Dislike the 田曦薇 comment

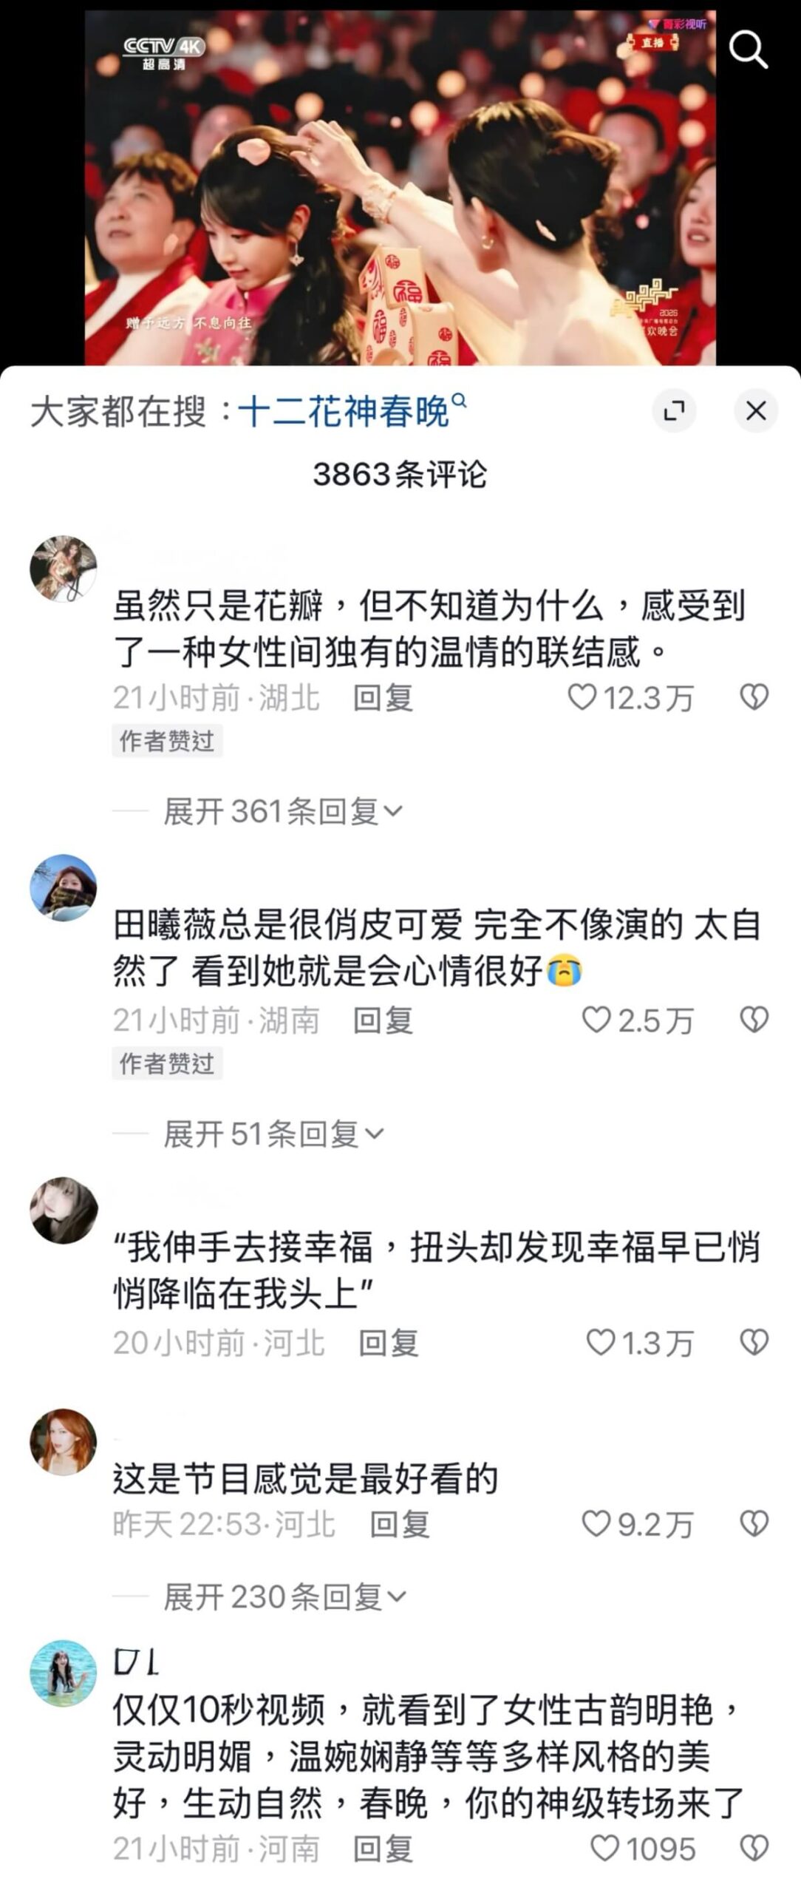pos(754,1020)
